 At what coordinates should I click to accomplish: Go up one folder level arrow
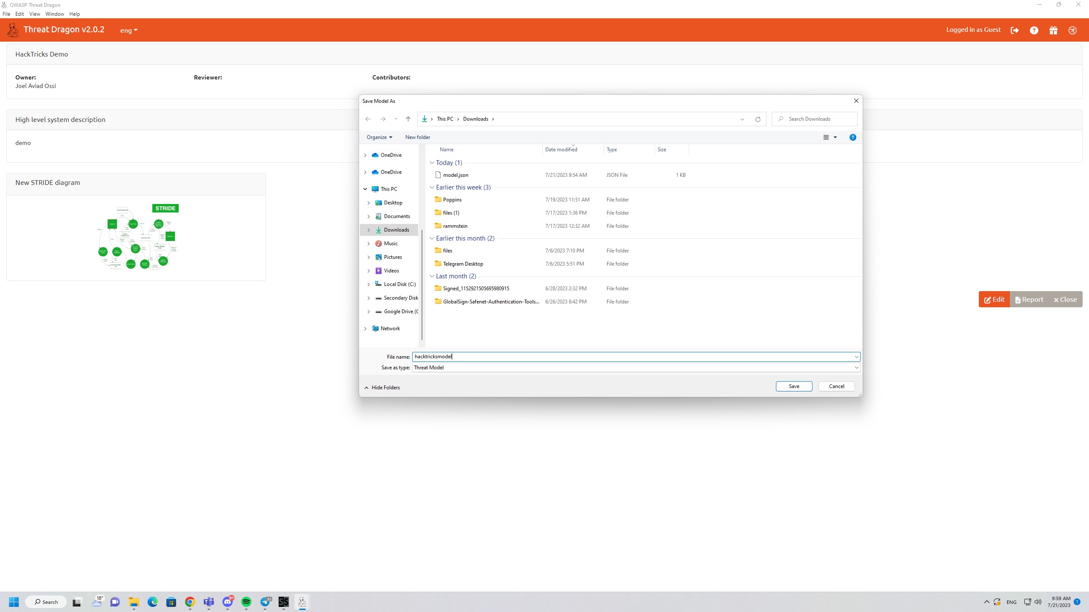coord(408,119)
